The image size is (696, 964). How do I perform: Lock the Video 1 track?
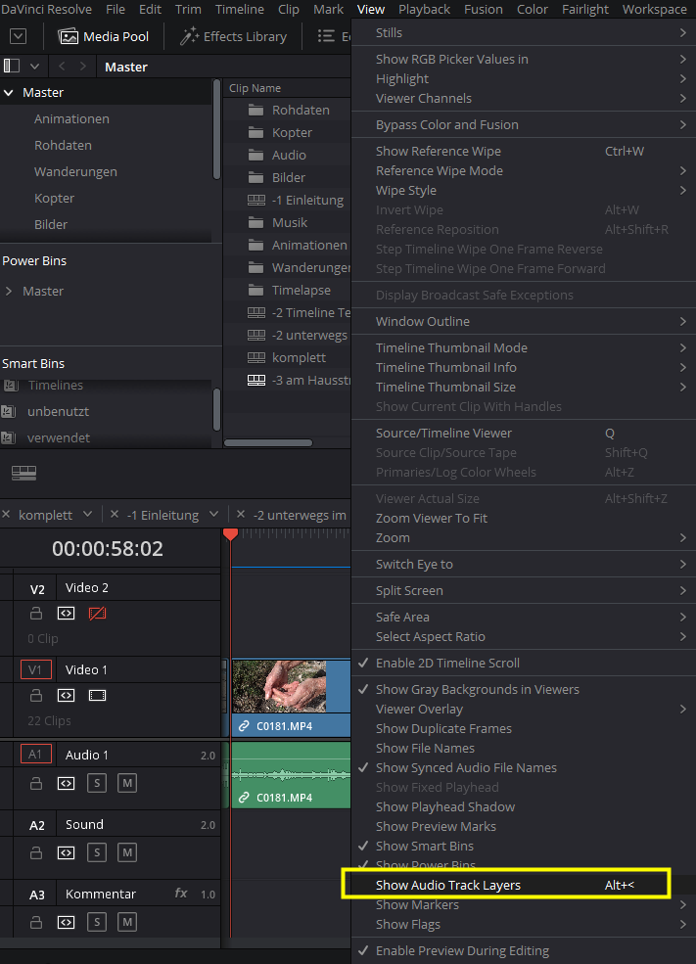point(36,695)
